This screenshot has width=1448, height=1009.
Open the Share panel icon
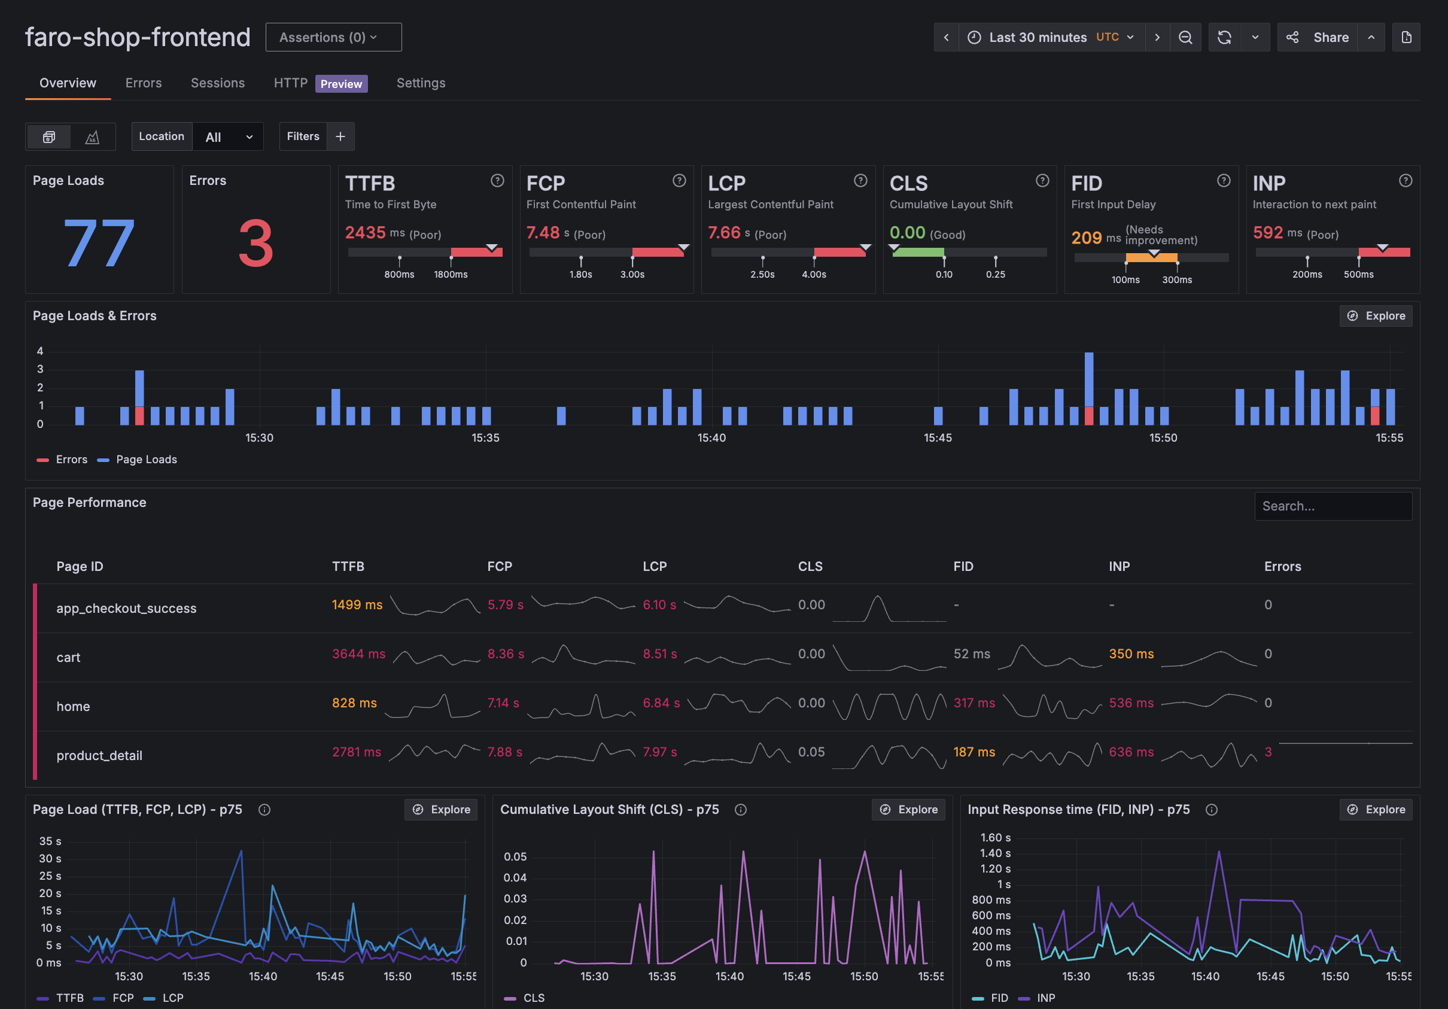click(x=1292, y=37)
